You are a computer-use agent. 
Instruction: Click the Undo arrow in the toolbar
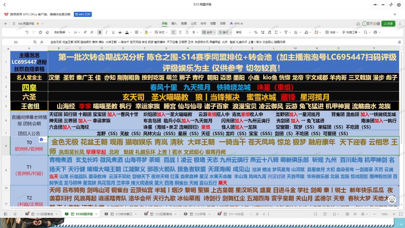click(x=27, y=32)
